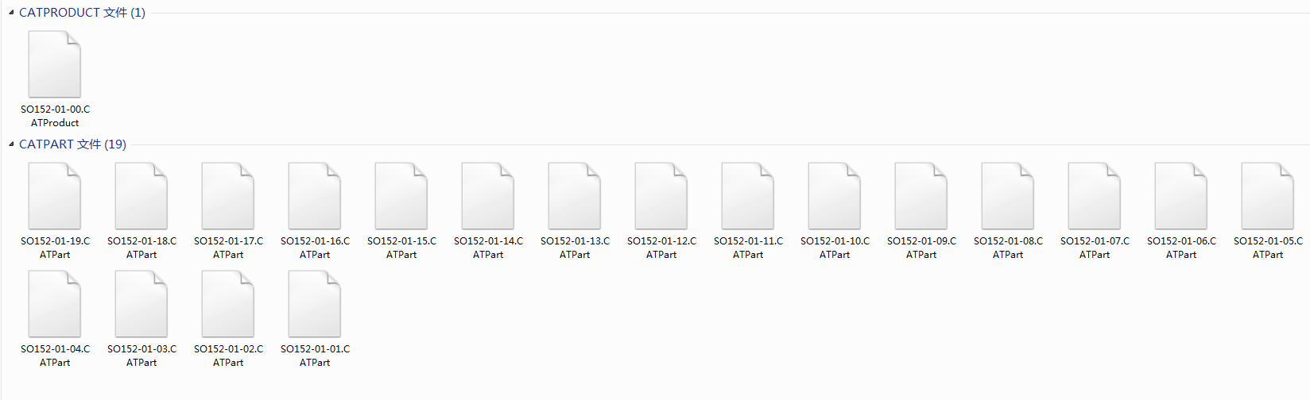The height and width of the screenshot is (400, 1310).
Task: Select the SO152-01-14.CATPart icon
Action: click(488, 196)
